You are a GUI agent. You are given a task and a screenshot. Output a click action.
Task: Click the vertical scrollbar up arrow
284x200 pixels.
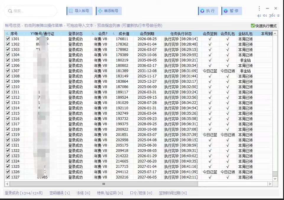[x=275, y=34]
